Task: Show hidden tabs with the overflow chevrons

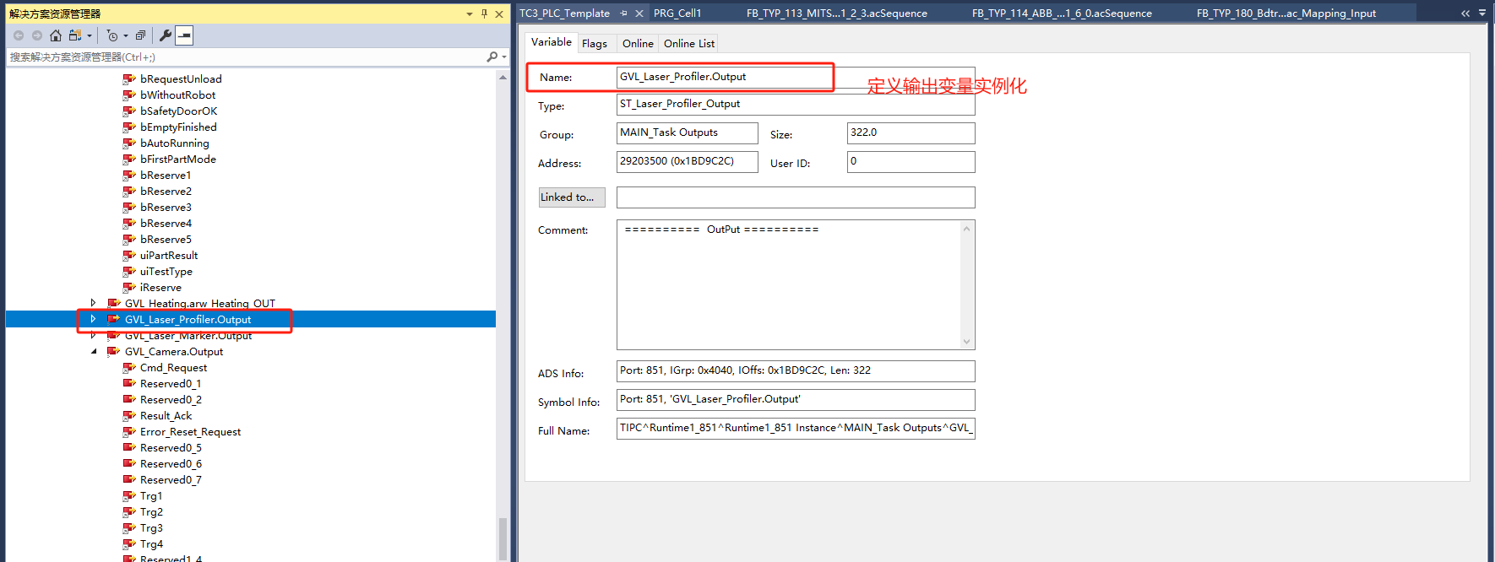Action: coord(1465,14)
